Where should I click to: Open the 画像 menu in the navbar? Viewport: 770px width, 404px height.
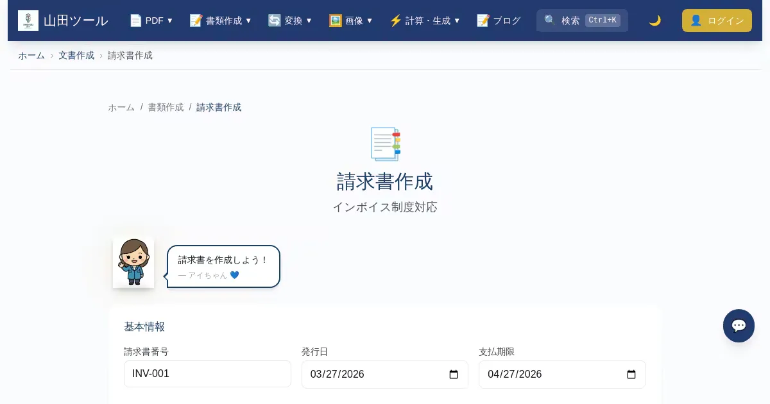coord(351,21)
